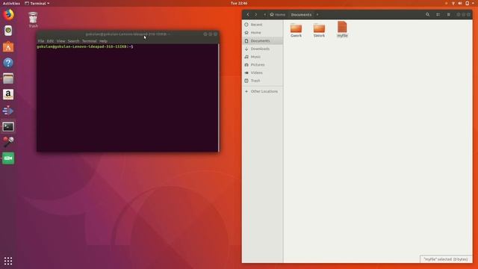The height and width of the screenshot is (269, 478).
Task: Expand system menu arrow in top bar
Action: click(473, 3)
